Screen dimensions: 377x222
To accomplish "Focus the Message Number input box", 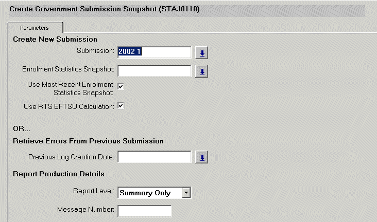I will pyautogui.click(x=144, y=211).
